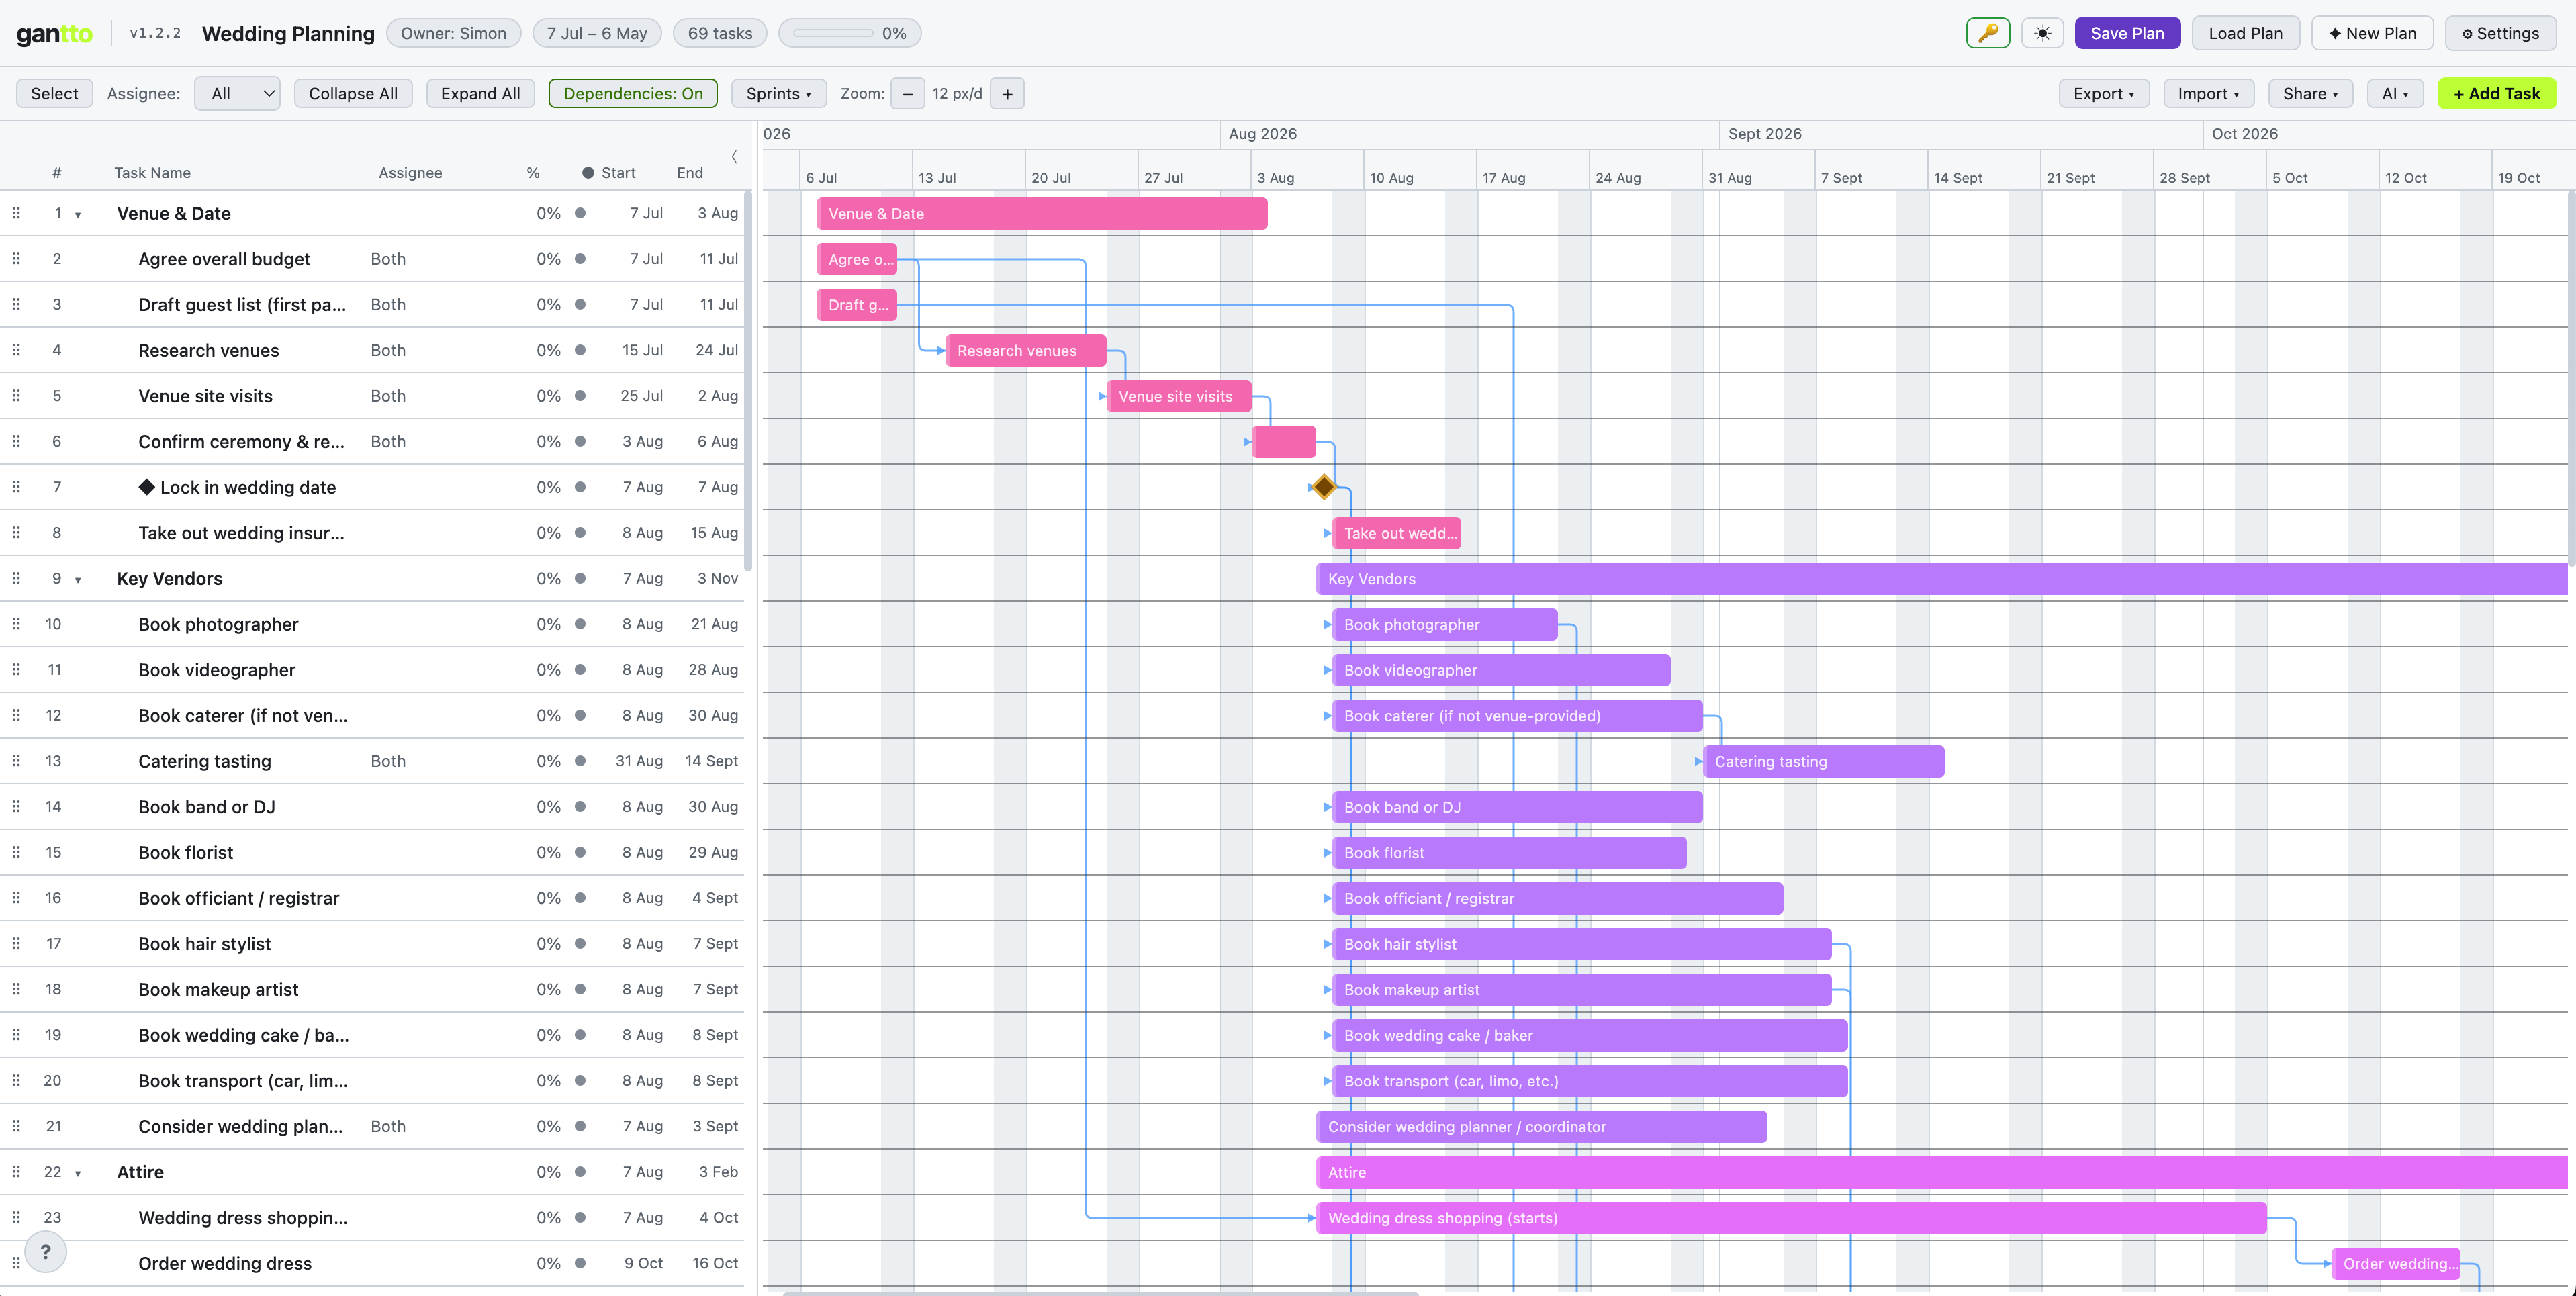Viewport: 2576px width, 1296px height.
Task: Collapse the Venue & Date group
Action: coord(78,215)
